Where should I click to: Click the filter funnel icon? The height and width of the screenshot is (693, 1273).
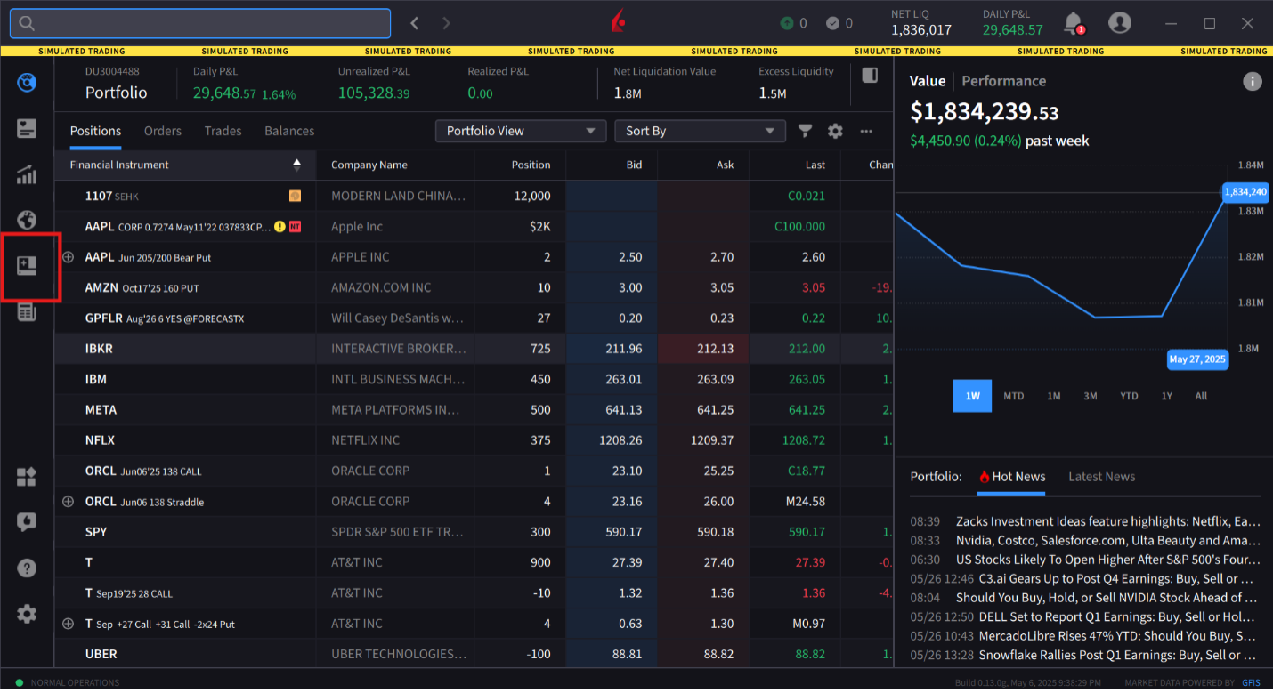click(805, 131)
